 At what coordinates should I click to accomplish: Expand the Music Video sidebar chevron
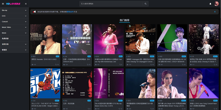[x=26, y=27]
